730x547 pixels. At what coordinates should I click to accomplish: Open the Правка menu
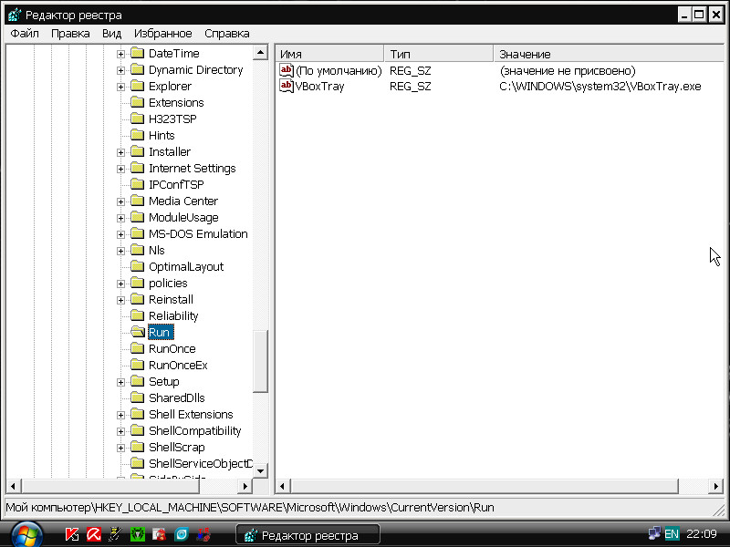tap(70, 34)
